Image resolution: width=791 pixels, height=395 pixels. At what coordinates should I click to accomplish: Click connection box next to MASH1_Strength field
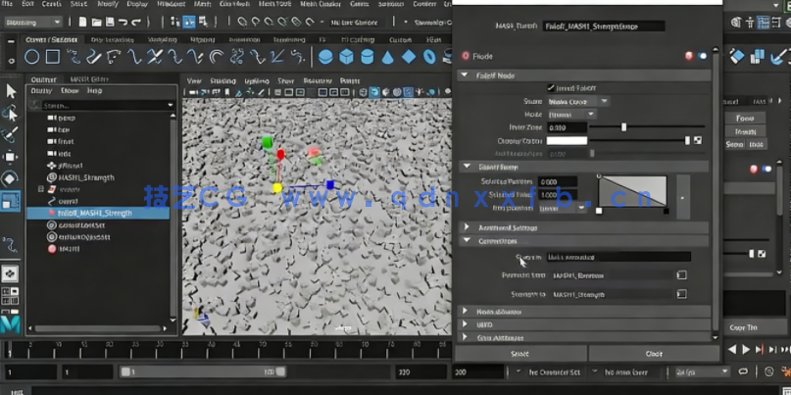pyautogui.click(x=681, y=294)
